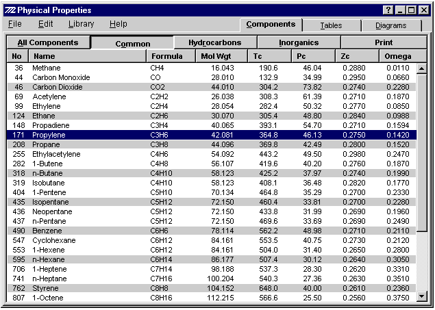435x310 pixels.
Task: Click Pc value 73.82 for Carbon Dioxide
Action: (x=312, y=87)
